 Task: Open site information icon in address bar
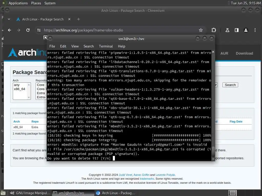(x=39, y=30)
